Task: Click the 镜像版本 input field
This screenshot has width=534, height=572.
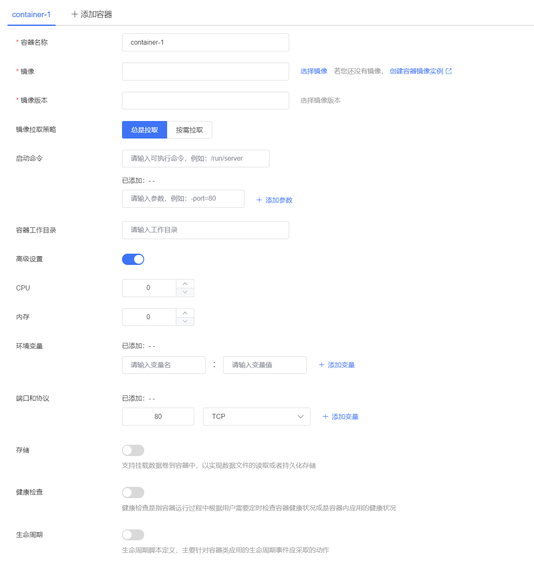Action: (205, 101)
